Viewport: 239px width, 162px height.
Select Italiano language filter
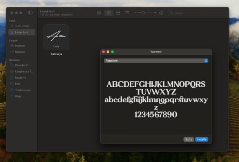click(22, 52)
